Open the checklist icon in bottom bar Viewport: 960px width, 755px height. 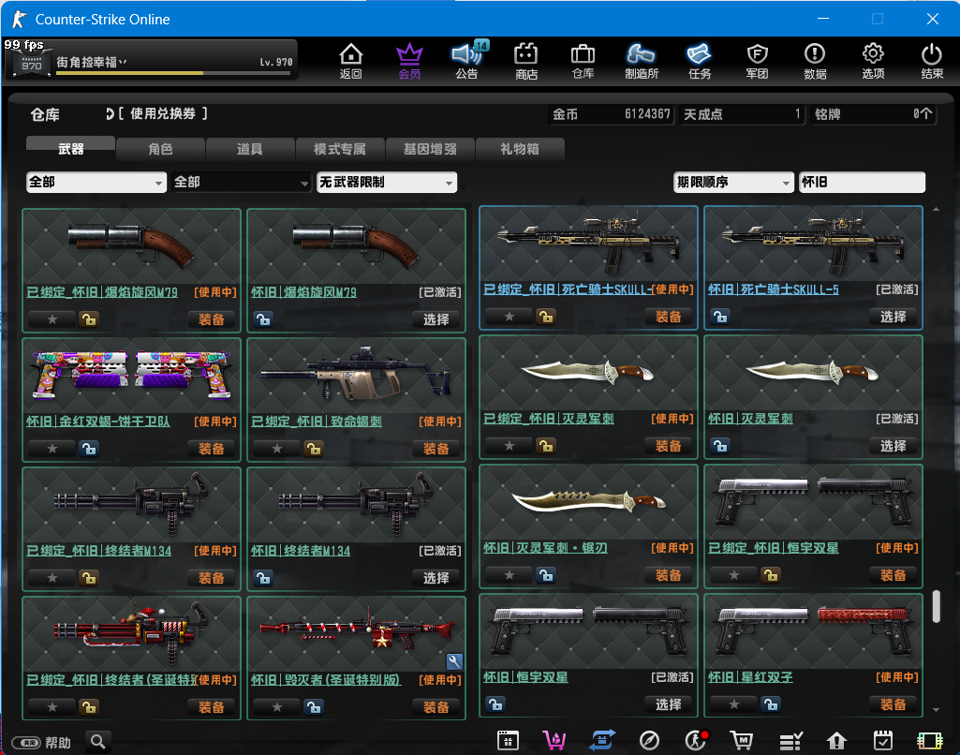790,741
